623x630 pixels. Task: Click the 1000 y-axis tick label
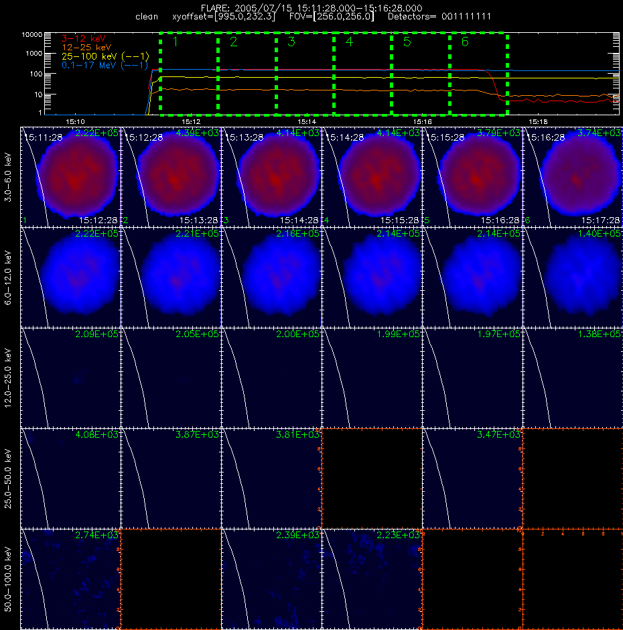33,54
